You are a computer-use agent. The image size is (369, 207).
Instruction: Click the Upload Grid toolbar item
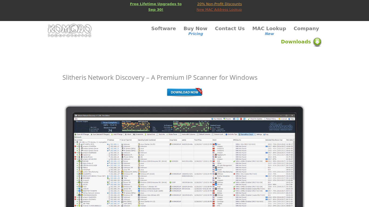click(150, 134)
